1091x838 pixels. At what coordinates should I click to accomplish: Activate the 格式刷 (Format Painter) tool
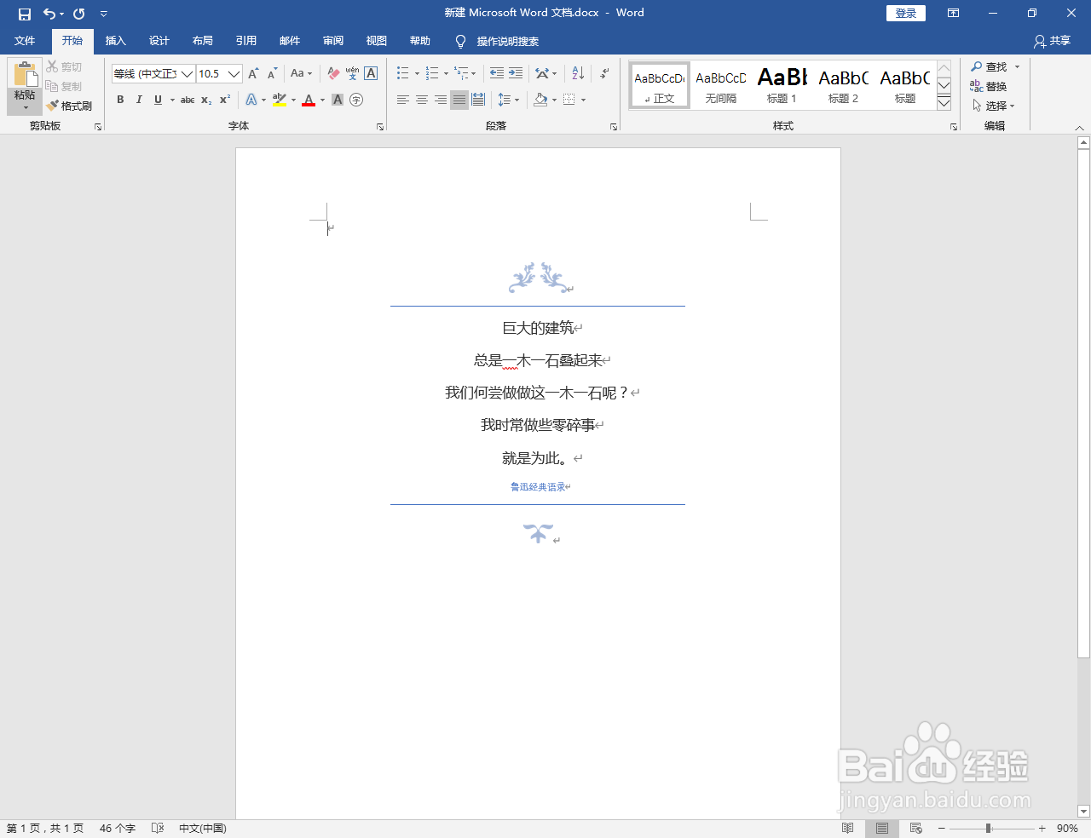click(x=70, y=106)
